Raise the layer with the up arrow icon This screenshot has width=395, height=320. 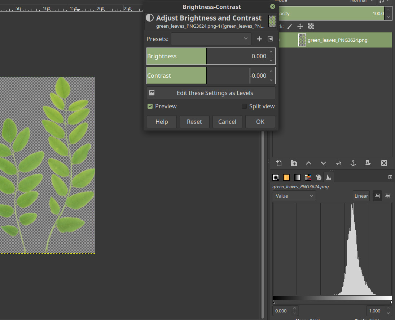[x=309, y=163]
